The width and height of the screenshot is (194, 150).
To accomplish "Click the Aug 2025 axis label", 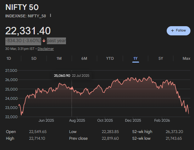I will coord(77,120).
